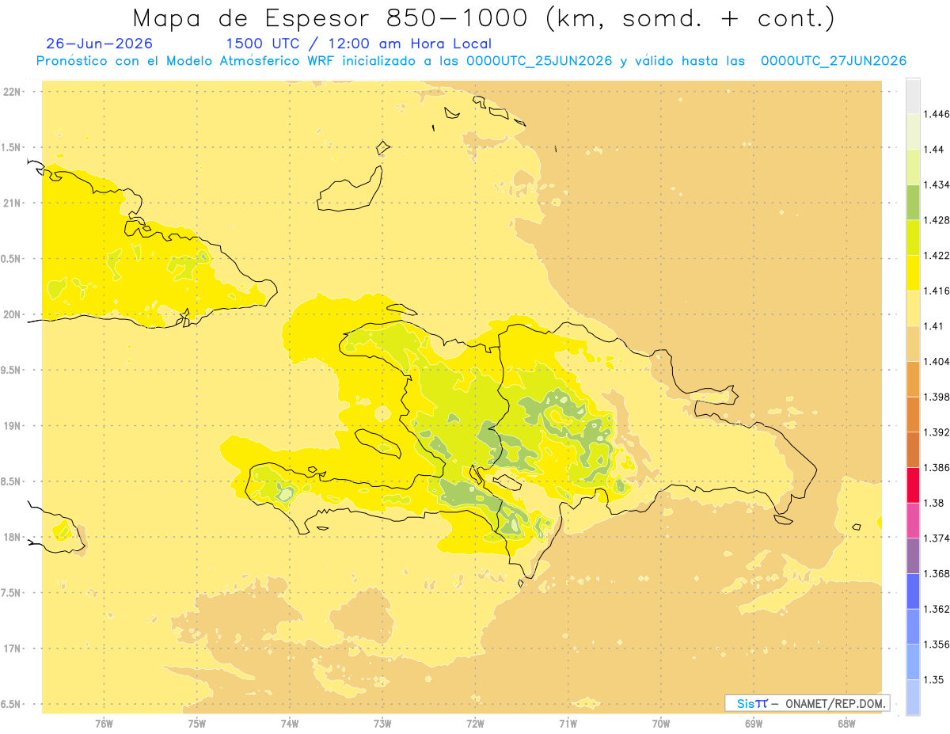The height and width of the screenshot is (734, 950).
Task: Click the 17N latitude label
Action: coord(12,649)
